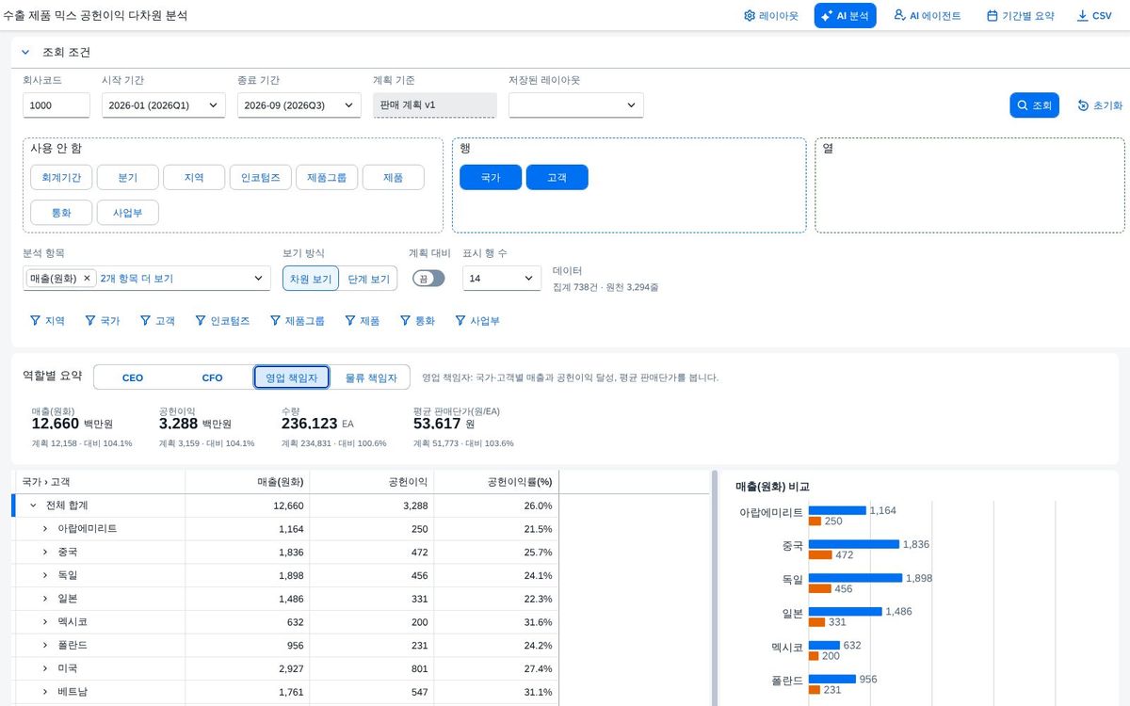Open the 고객 filter
Viewport: 1130px width, 706px height.
[x=158, y=321]
